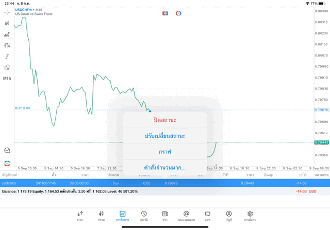This screenshot has height=230, width=330.
Task: Select คำสั่งจำนวนมาก... bulk operations option
Action: [165, 168]
